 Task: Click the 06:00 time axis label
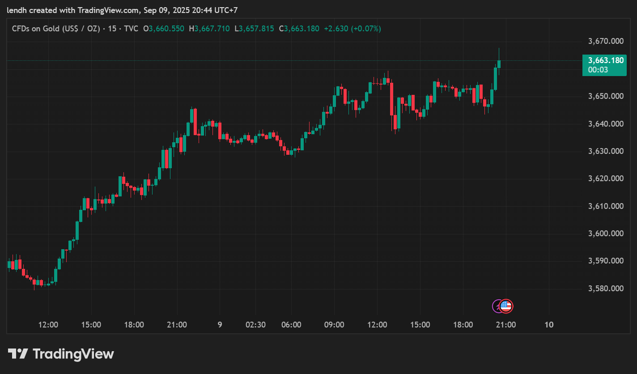pyautogui.click(x=291, y=325)
